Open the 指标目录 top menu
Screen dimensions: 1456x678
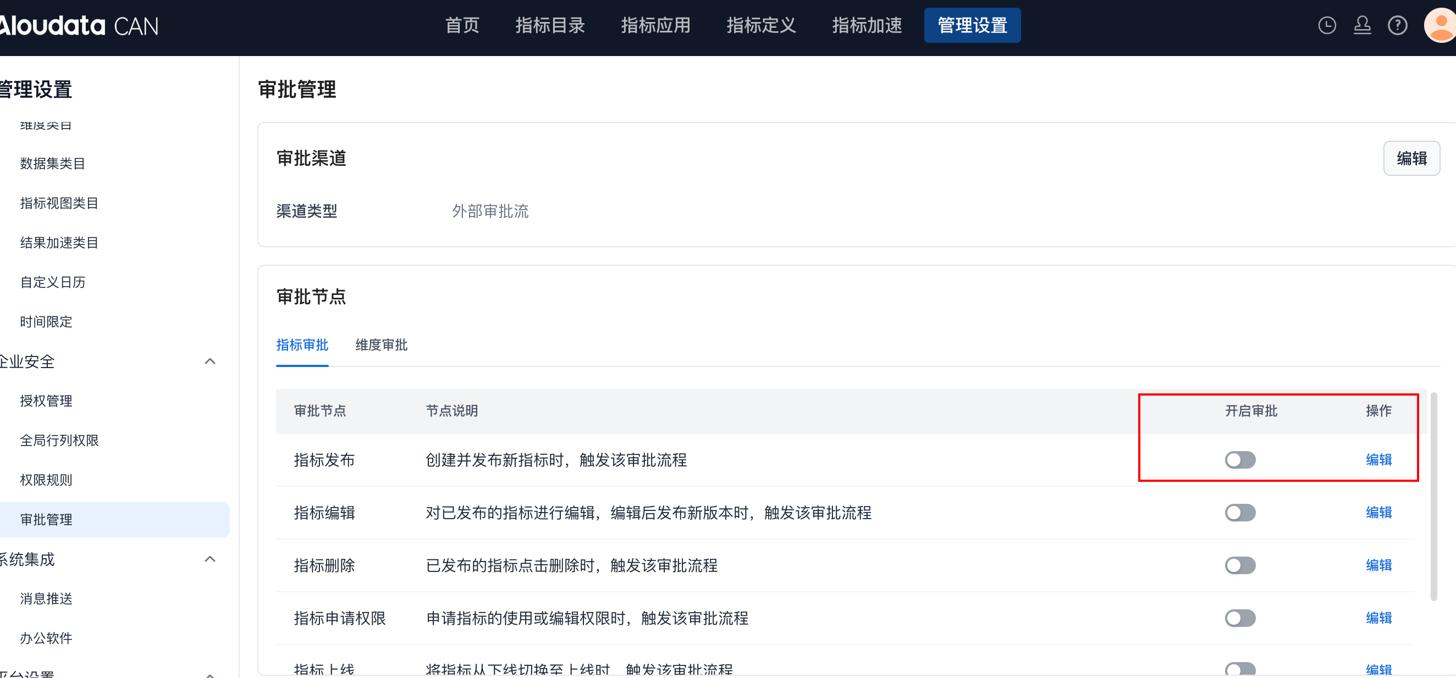549,25
